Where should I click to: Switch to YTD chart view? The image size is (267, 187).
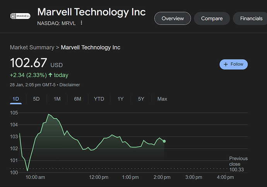click(x=99, y=99)
